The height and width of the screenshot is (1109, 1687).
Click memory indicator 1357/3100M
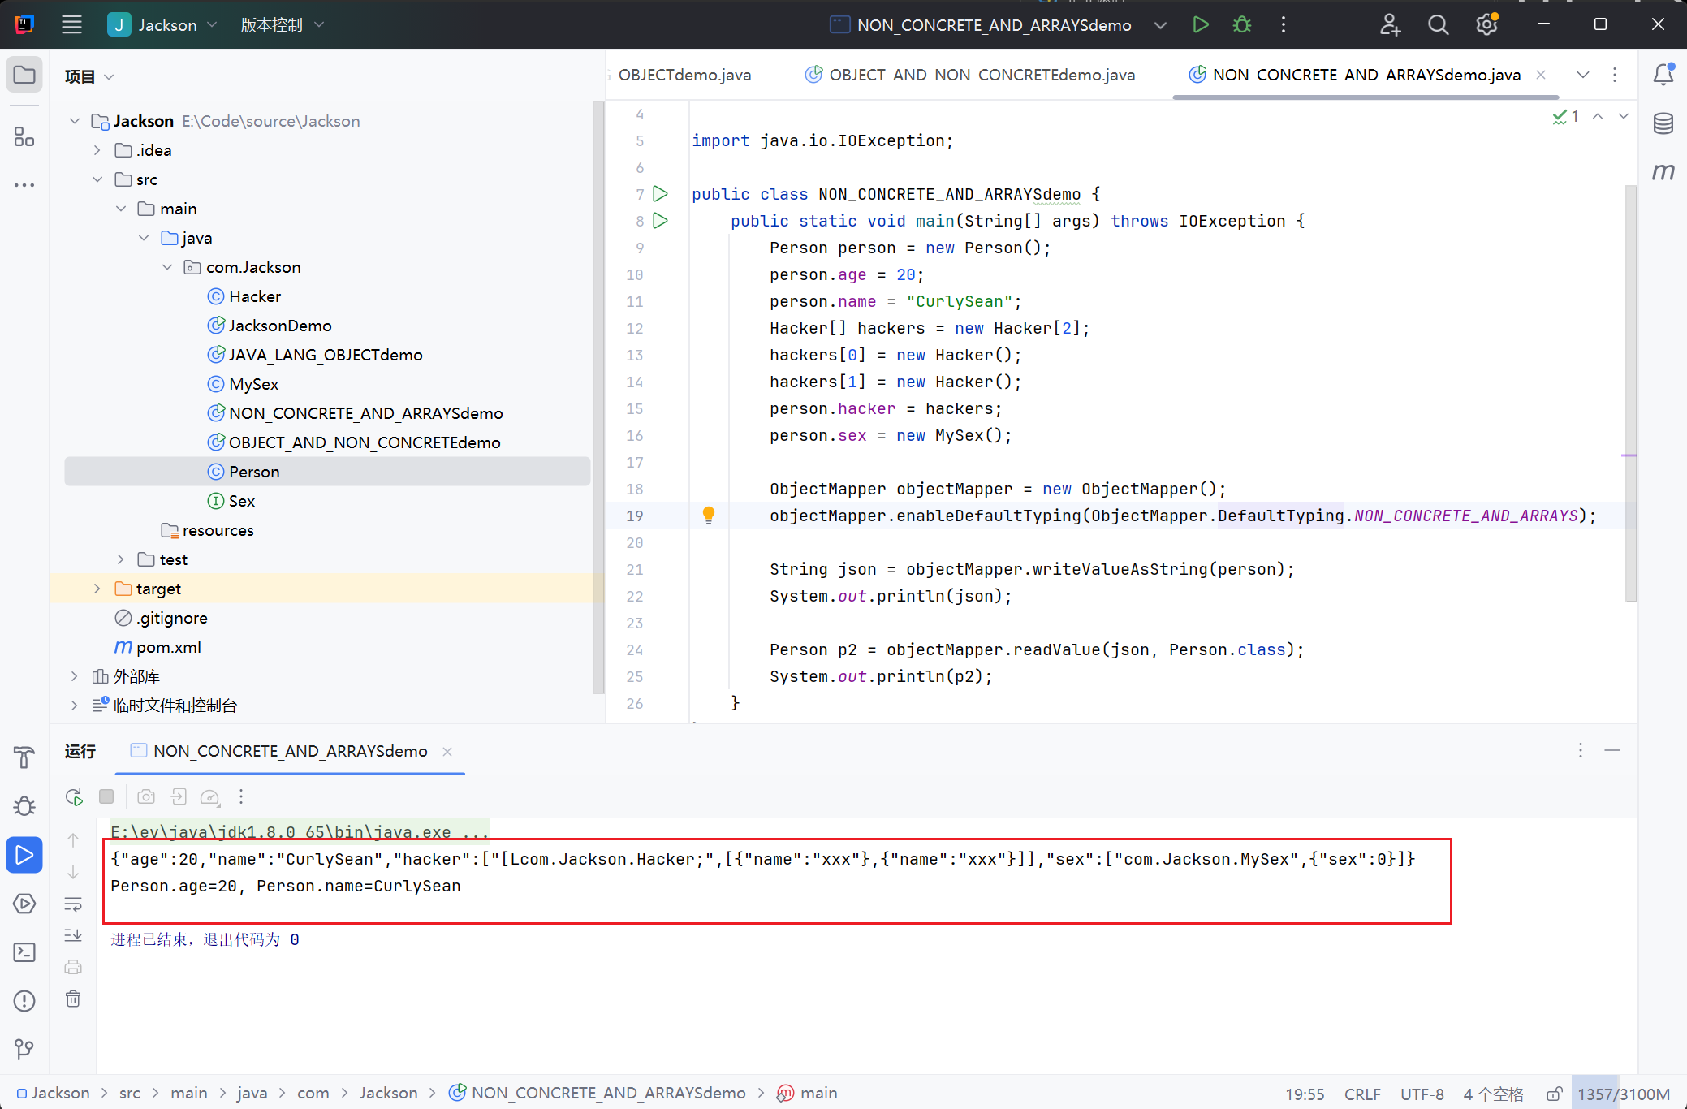click(x=1623, y=1094)
